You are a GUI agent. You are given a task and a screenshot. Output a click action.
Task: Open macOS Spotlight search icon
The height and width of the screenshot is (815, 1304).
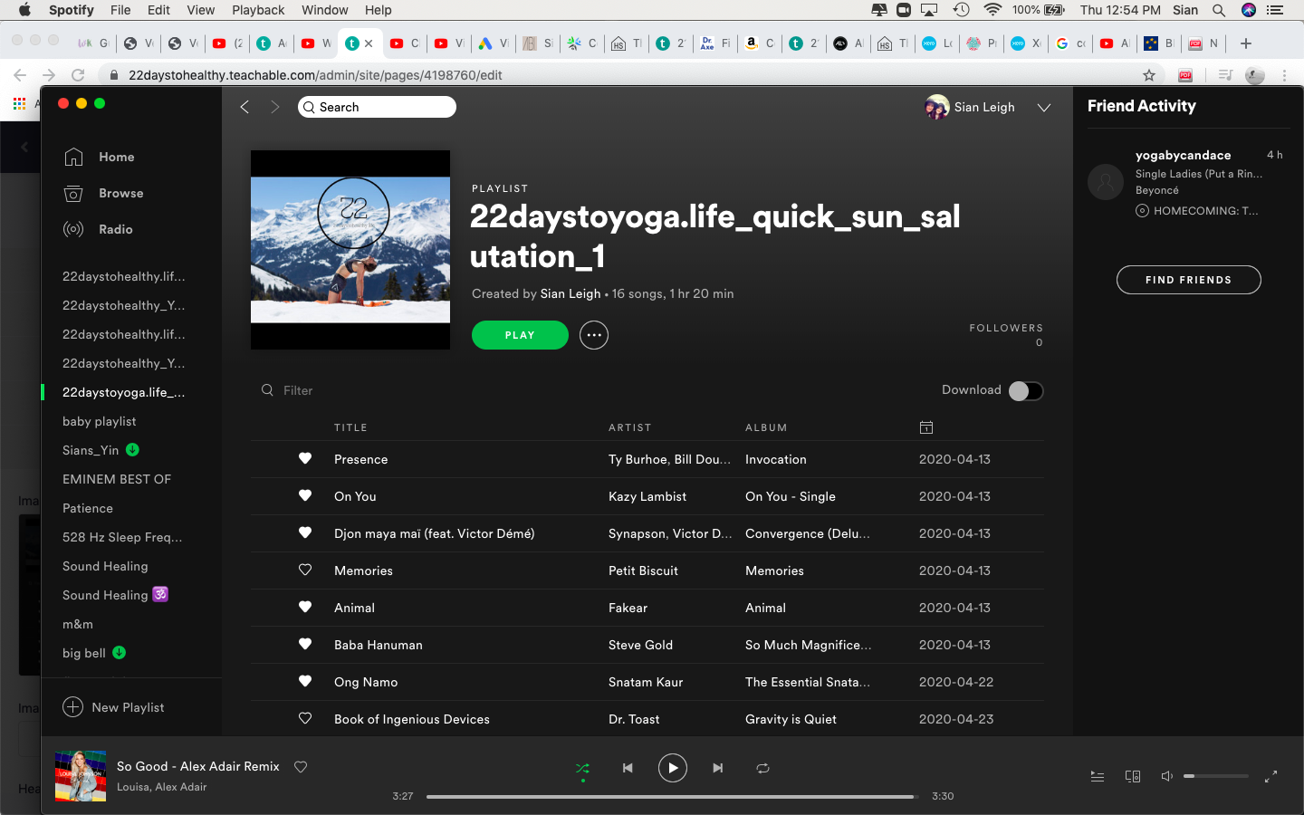[x=1219, y=10]
